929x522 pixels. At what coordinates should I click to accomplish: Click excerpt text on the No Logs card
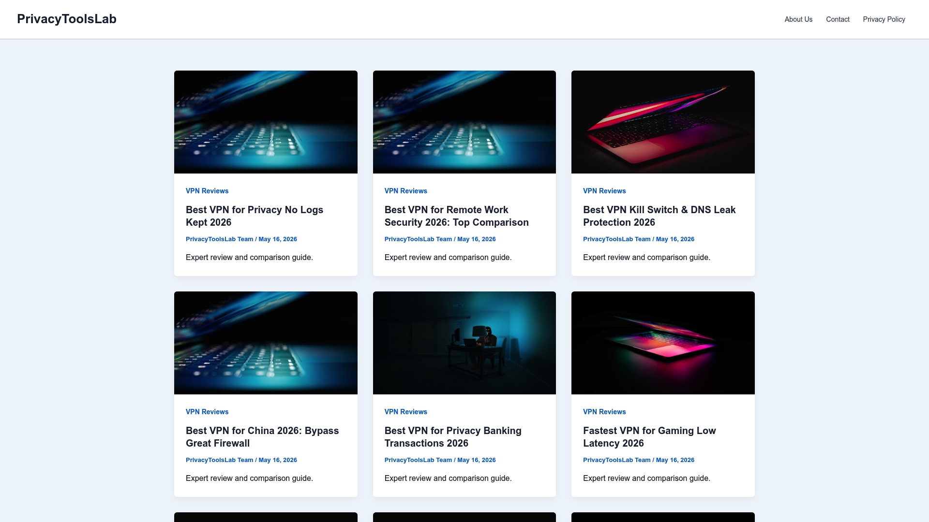(249, 258)
